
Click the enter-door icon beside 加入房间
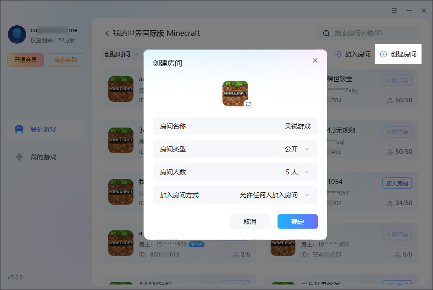338,54
